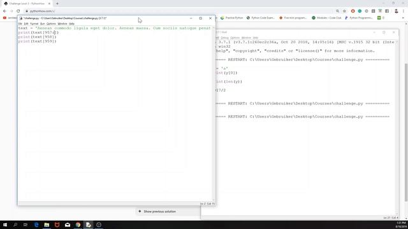This screenshot has width=408, height=229.
Task: Click the red shield icon on the taskbar
Action: (57, 225)
